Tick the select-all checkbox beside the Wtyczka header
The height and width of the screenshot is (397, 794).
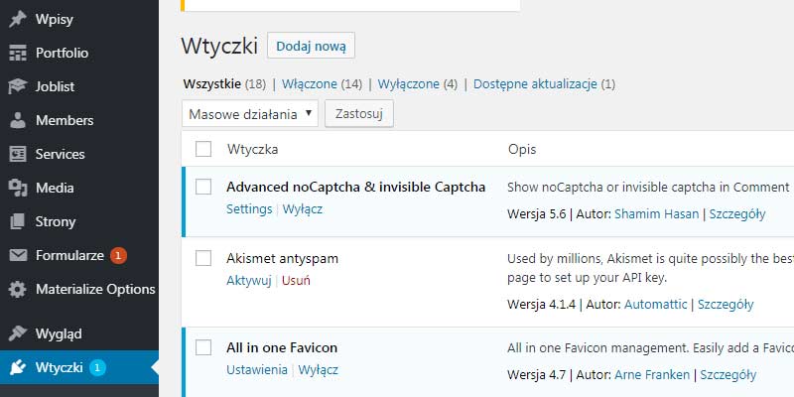click(203, 149)
